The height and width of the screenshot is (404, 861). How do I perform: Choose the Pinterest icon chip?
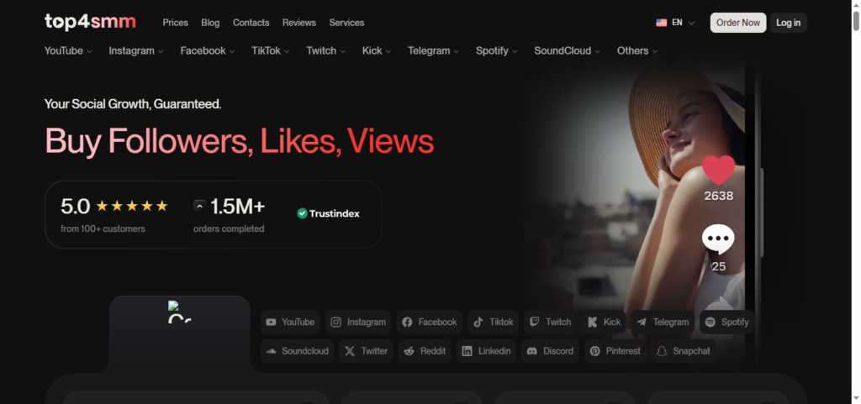coord(615,351)
